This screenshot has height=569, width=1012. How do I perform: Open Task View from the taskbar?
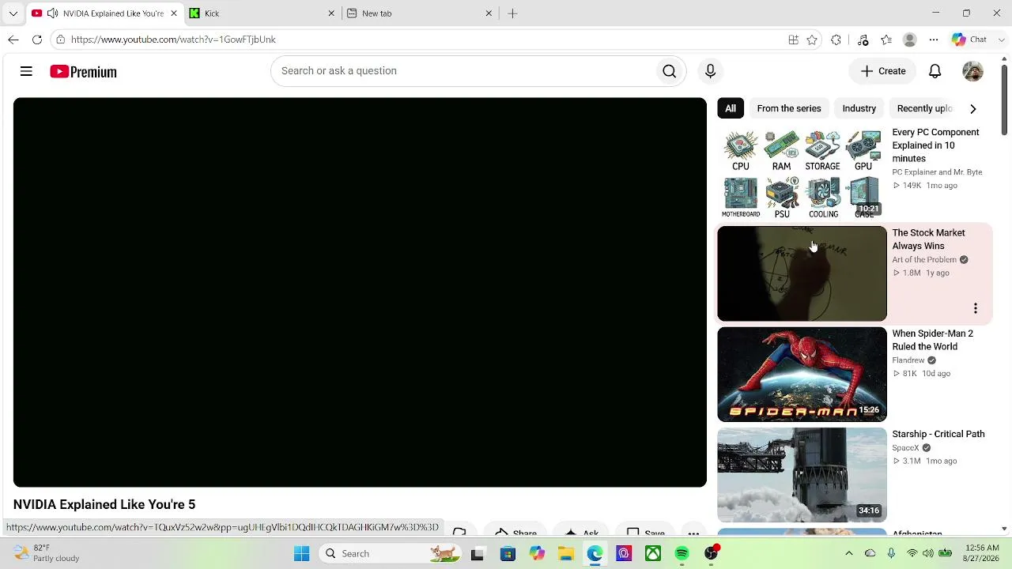[477, 554]
